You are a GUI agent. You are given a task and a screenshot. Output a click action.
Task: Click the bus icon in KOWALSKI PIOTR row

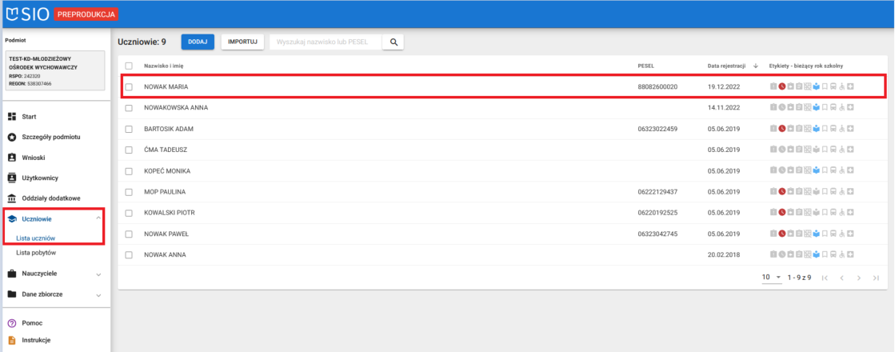(833, 213)
